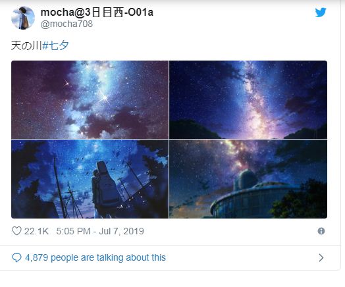This screenshot has width=345, height=287.
Task: Open mocha's profile avatar picture
Action: (x=23, y=18)
